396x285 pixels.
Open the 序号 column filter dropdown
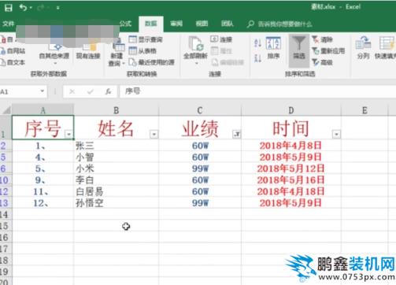68,135
